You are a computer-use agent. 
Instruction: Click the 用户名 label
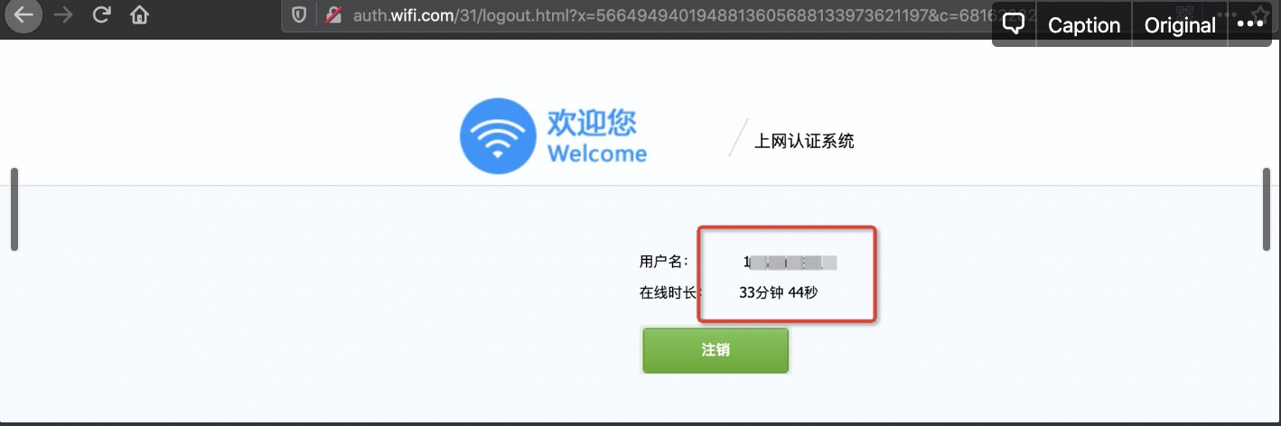tap(664, 262)
